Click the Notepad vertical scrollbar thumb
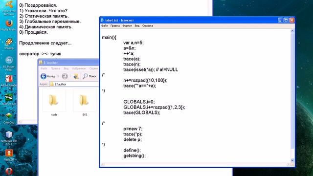This screenshot has width=313, height=176. click(292, 91)
